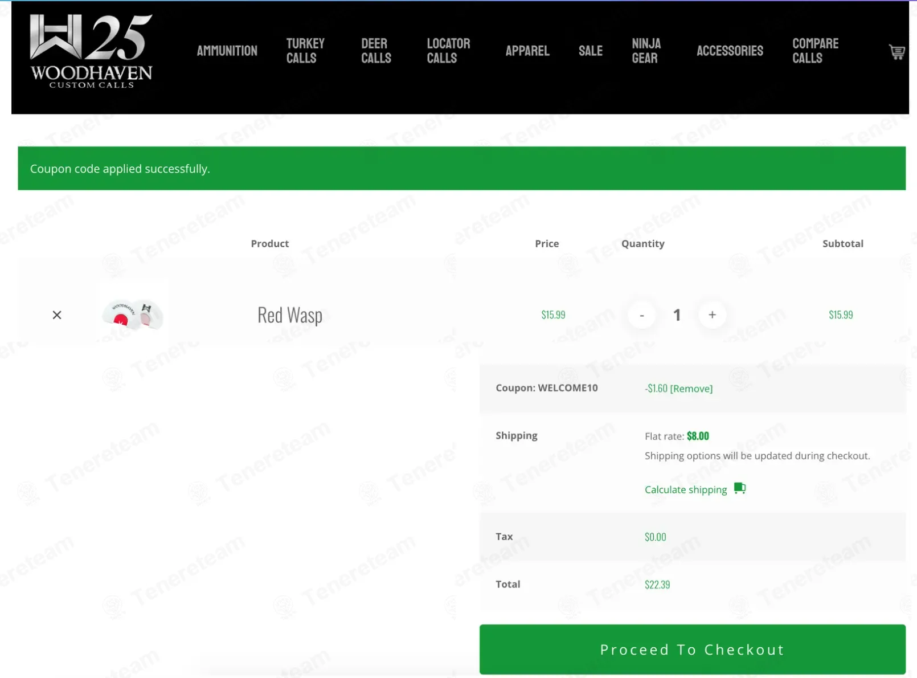The width and height of the screenshot is (917, 678).
Task: Open the Ammunition menu
Action: coord(227,51)
